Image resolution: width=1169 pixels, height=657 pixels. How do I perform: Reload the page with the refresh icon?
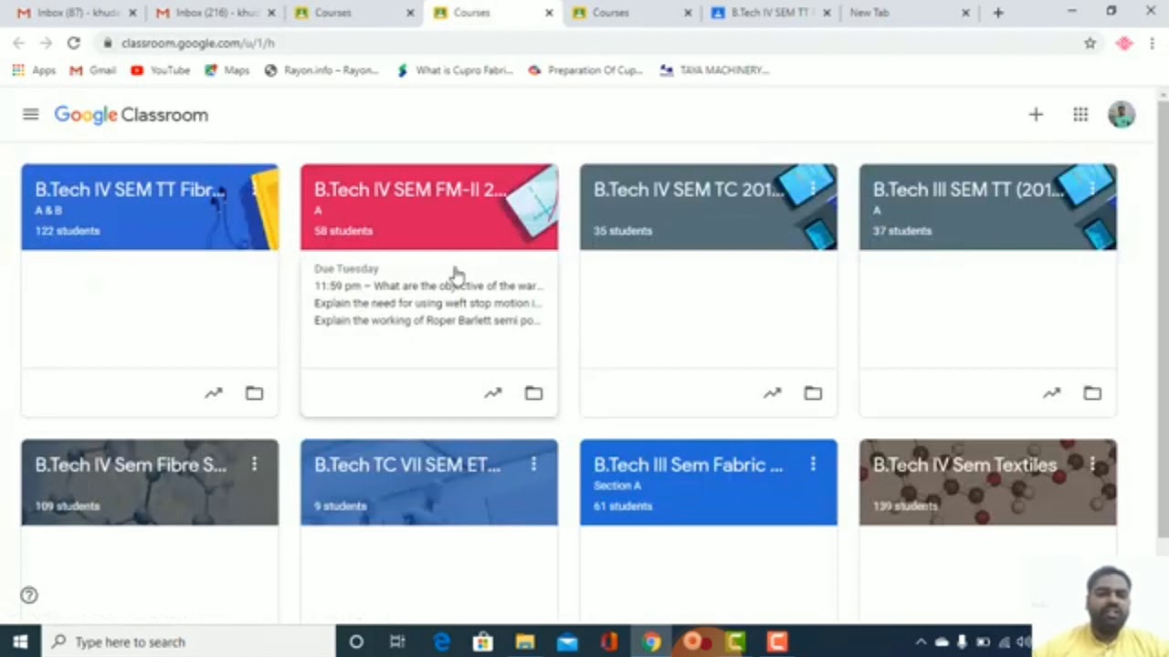coord(73,43)
